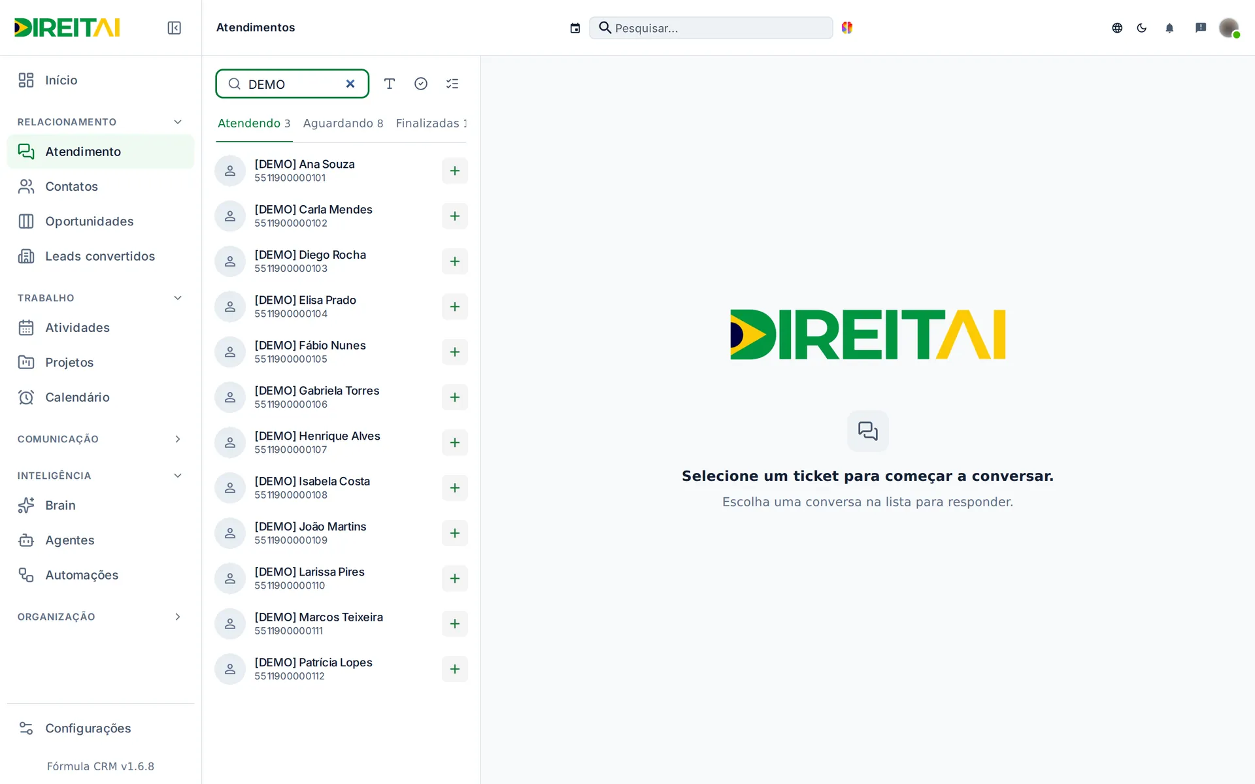
Task: Add ticket for João Martins
Action: coord(455,533)
